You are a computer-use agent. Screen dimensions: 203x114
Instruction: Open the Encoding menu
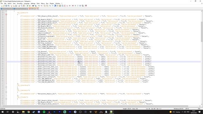[x=20, y=3]
